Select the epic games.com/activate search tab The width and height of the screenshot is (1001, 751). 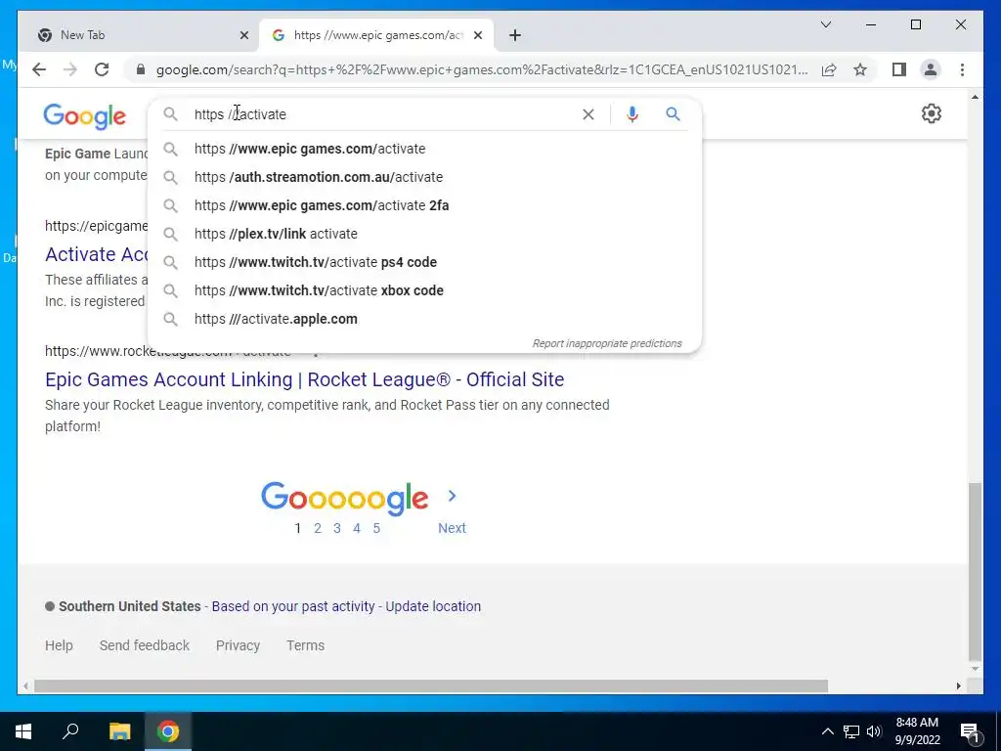[377, 35]
